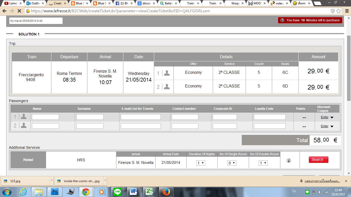Viewport: 351px width, 197px height.
Task: Click the network signal tray icon
Action: (326, 192)
